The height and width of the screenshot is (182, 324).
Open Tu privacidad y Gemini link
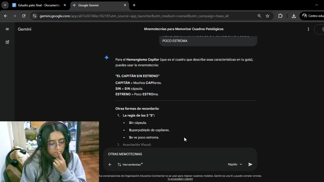[x=180, y=179]
